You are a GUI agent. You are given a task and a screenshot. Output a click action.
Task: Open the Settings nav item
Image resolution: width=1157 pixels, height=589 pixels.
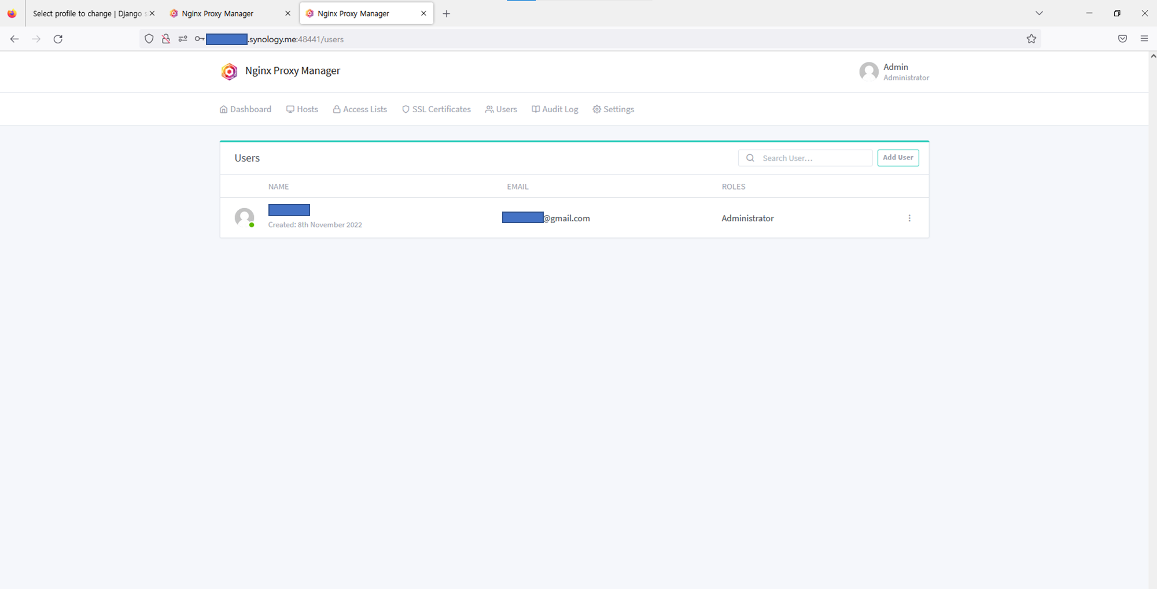(613, 109)
